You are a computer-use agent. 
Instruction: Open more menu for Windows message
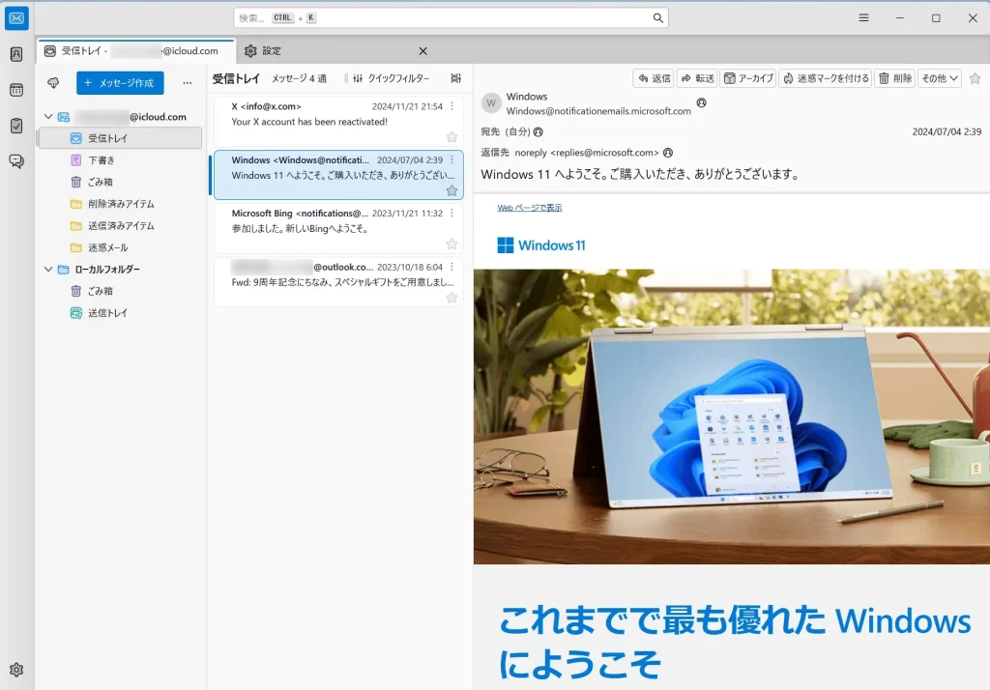click(x=452, y=159)
